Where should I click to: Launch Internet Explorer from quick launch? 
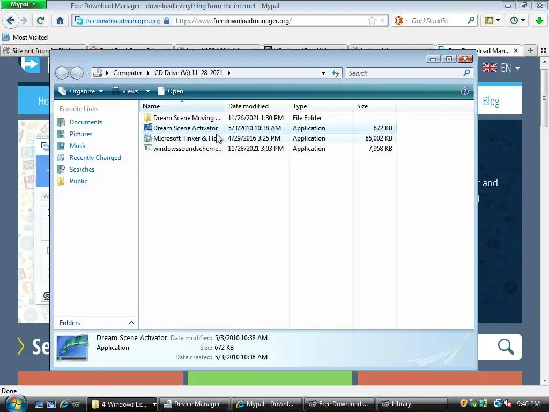(x=64, y=404)
